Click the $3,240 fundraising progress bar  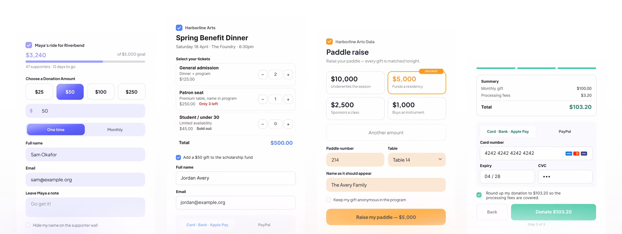tap(85, 62)
